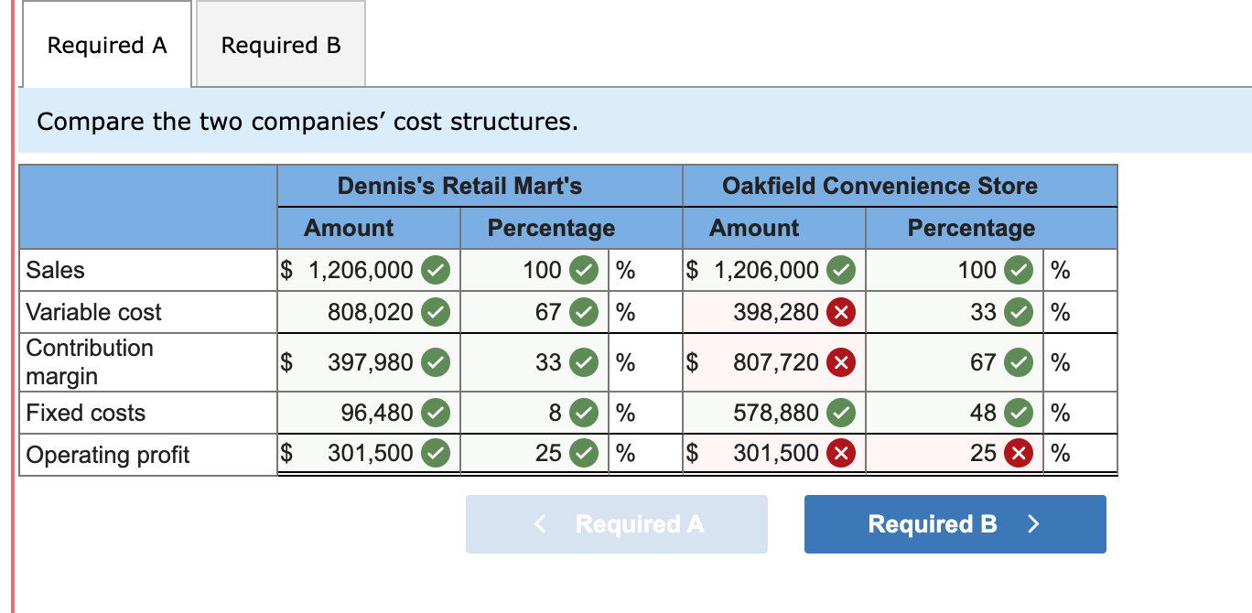1252x613 pixels.
Task: Select Dennis's contribution margin percentage field 33
Action: (534, 363)
